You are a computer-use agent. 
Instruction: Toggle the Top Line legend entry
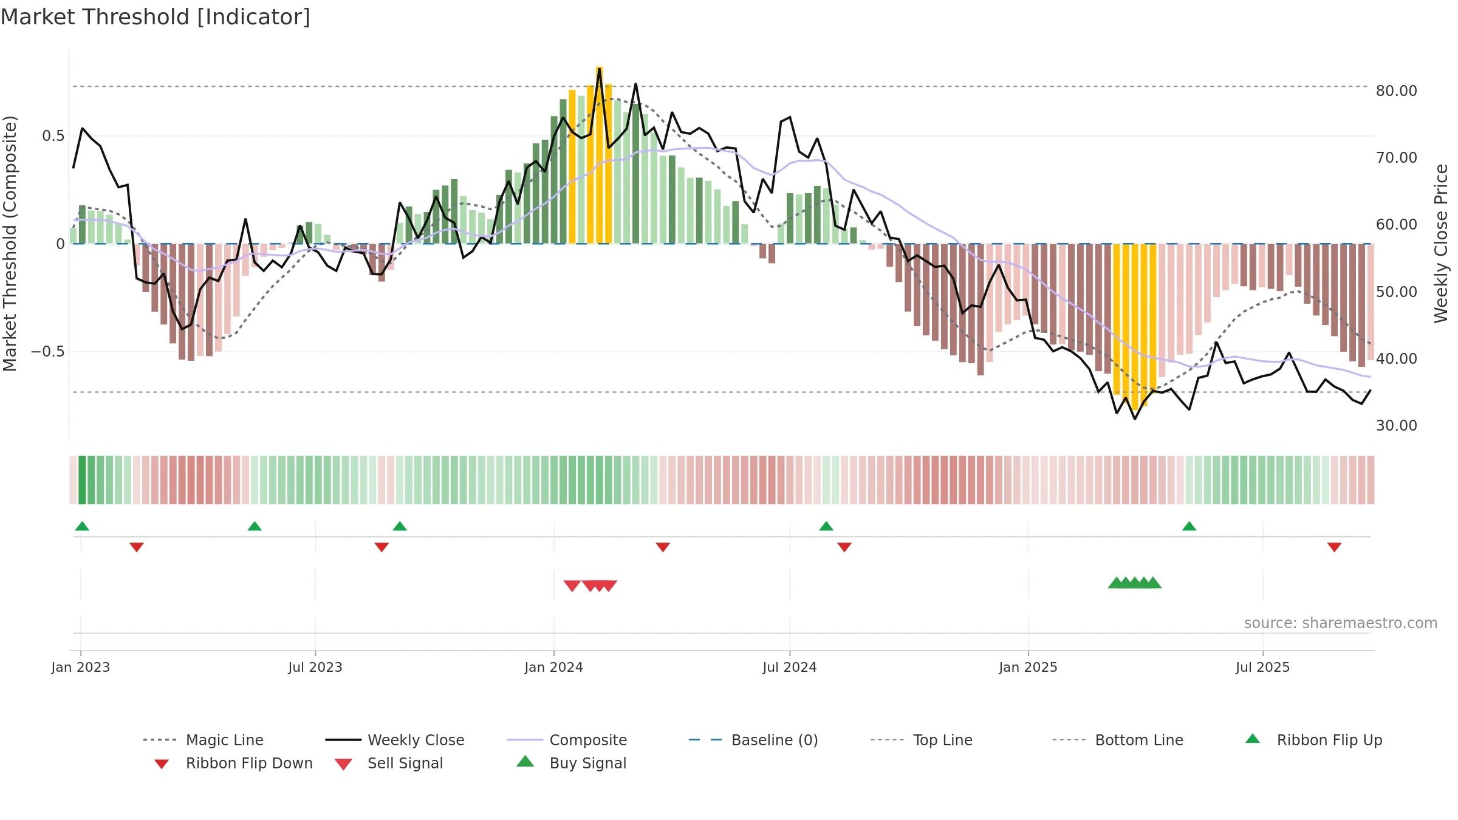tap(922, 740)
